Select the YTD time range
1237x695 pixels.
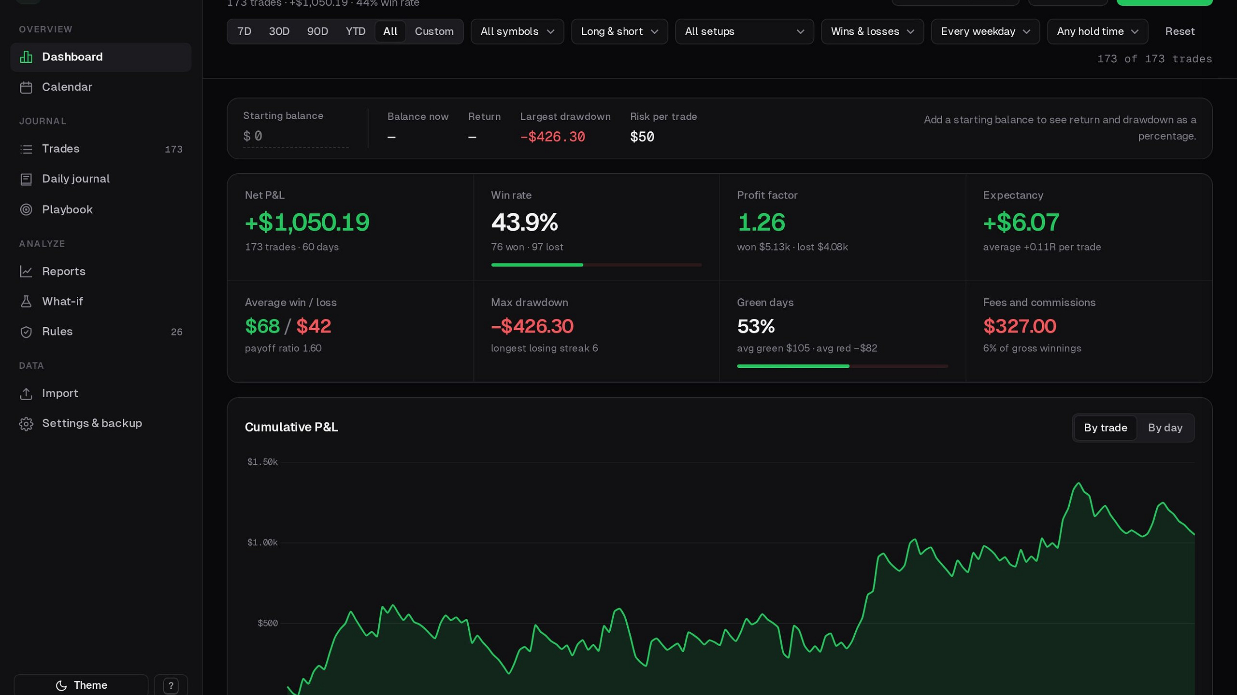pyautogui.click(x=356, y=31)
